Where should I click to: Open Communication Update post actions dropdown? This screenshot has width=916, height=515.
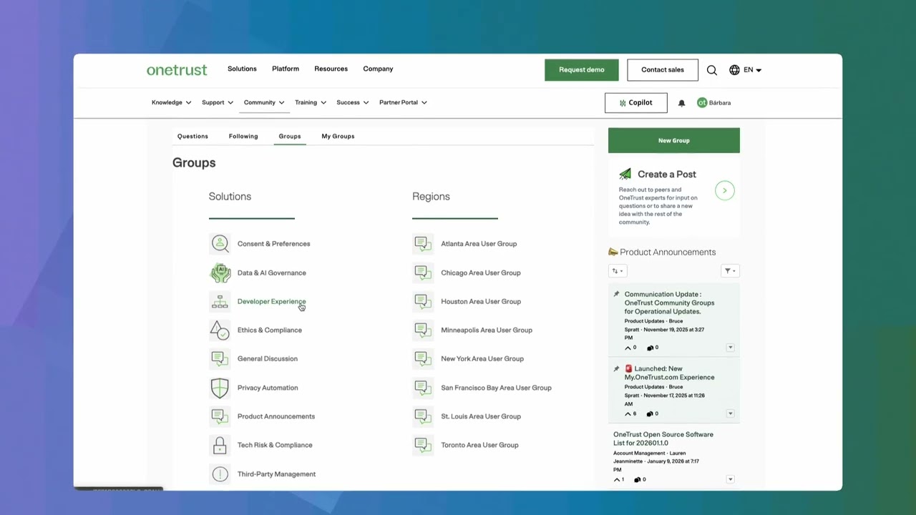click(x=731, y=348)
